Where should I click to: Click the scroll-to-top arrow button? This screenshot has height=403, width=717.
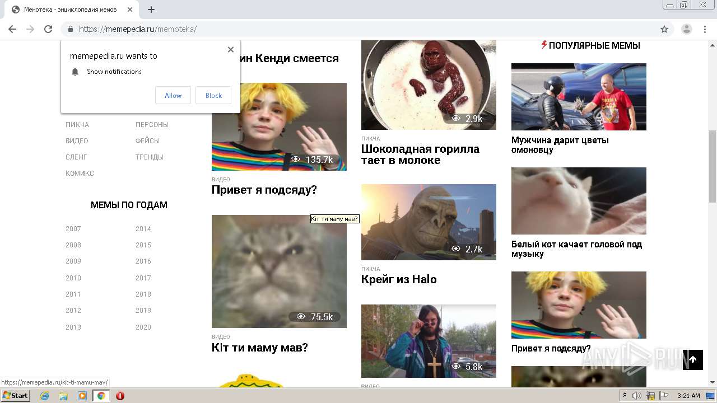[693, 360]
